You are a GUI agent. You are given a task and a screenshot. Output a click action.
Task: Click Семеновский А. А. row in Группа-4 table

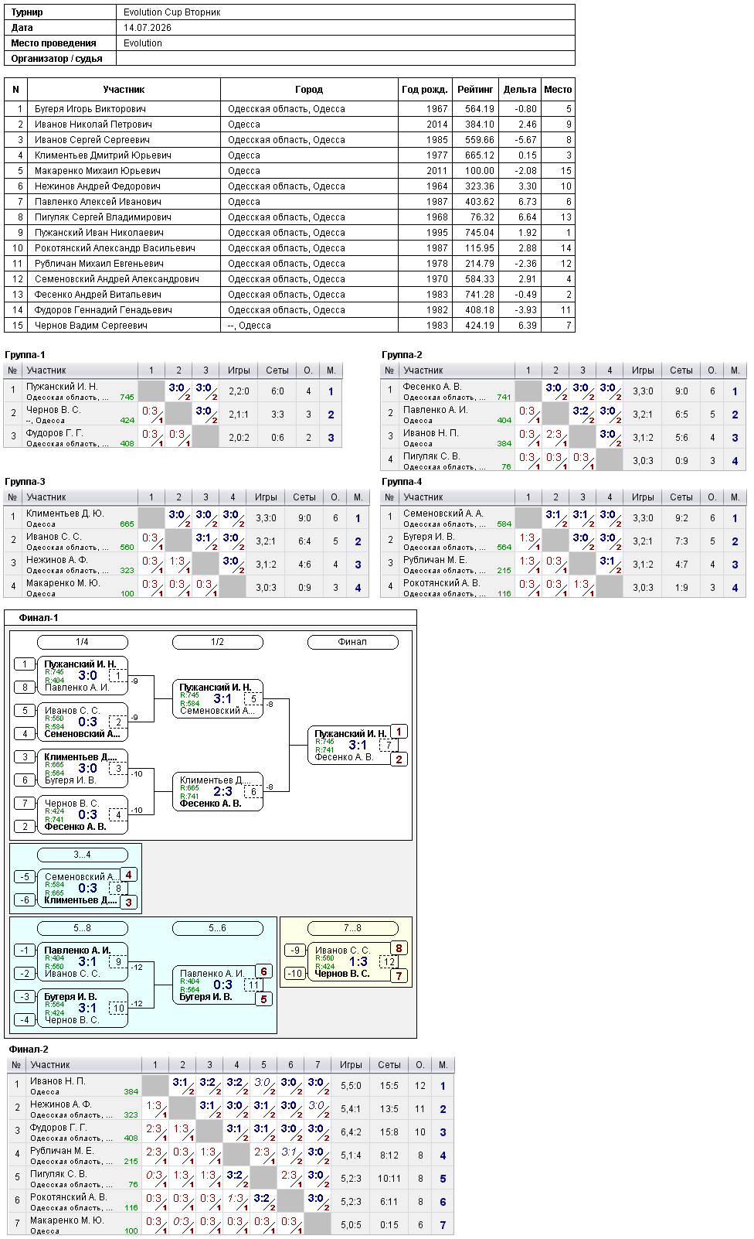563,518
